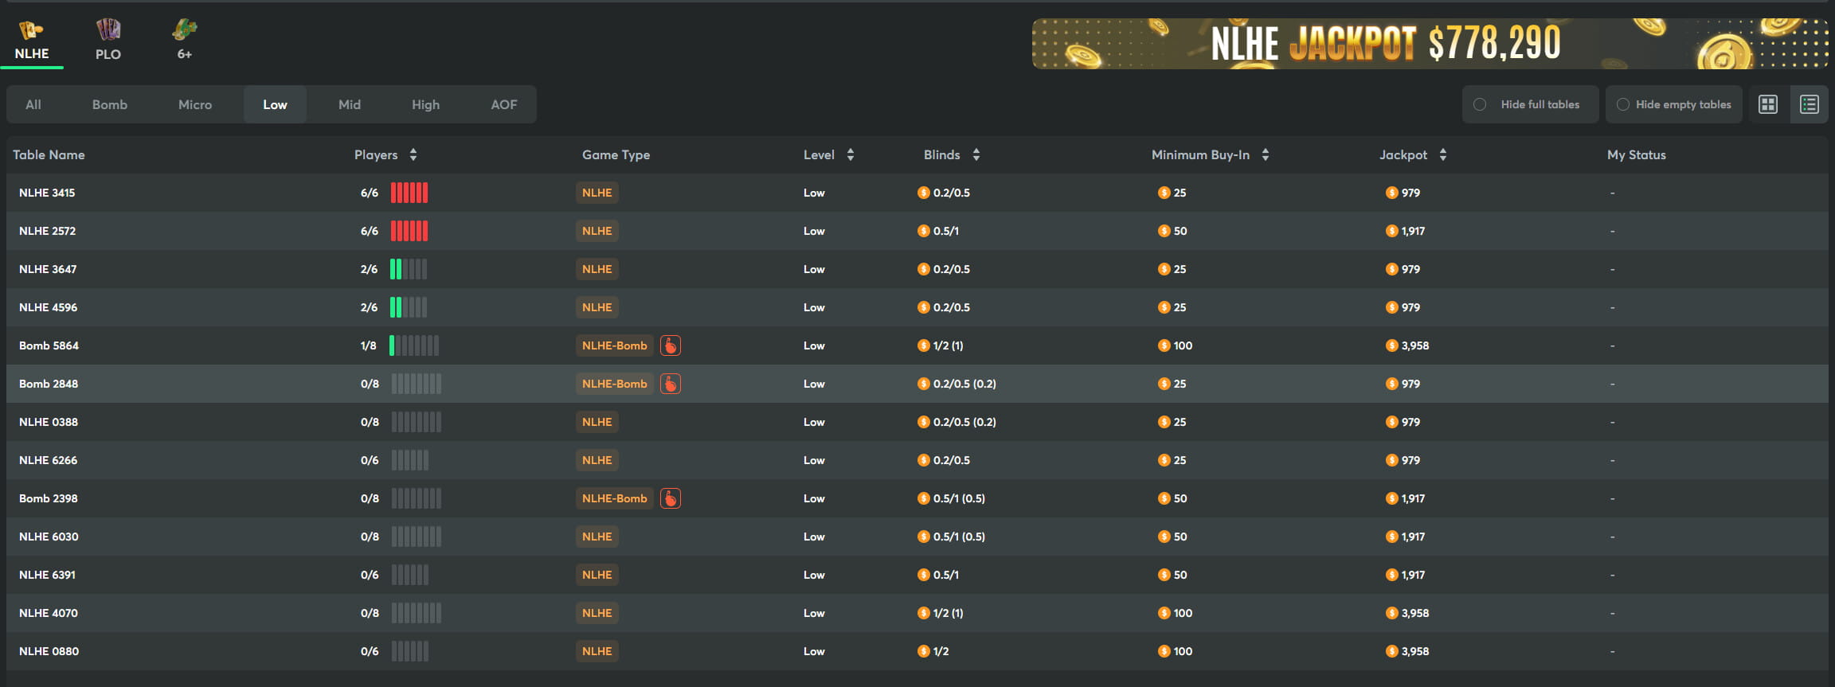
Task: Click the bomb icon for Bomb 2848
Action: (x=671, y=384)
